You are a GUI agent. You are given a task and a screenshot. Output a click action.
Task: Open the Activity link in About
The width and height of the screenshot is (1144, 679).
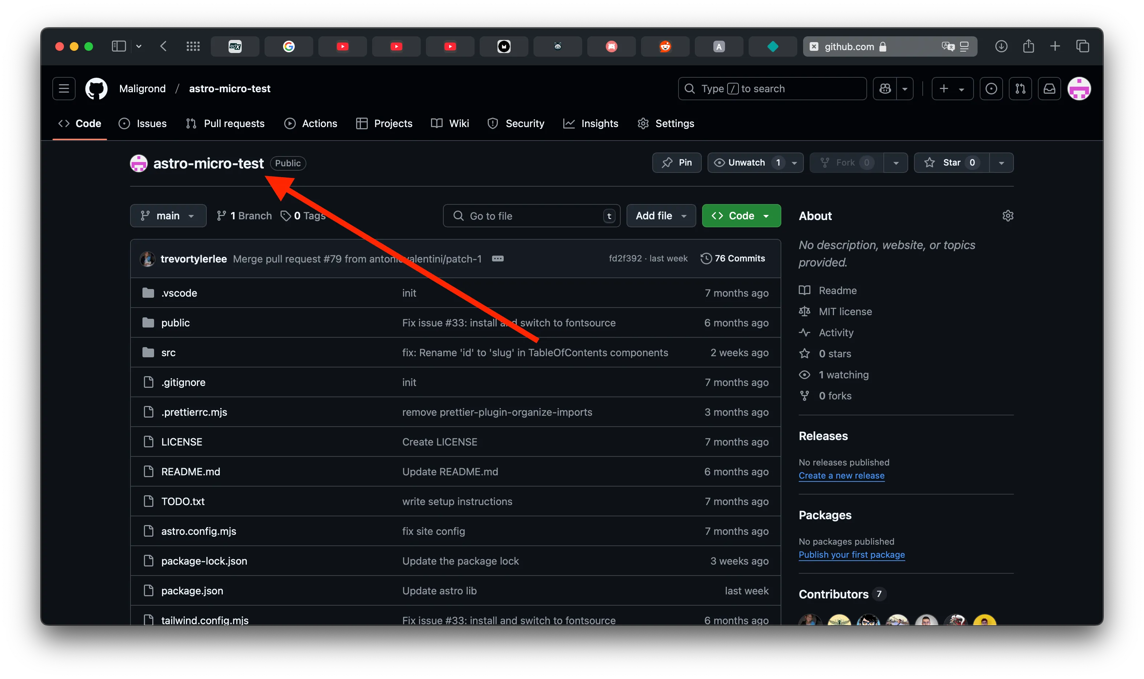pyautogui.click(x=836, y=333)
